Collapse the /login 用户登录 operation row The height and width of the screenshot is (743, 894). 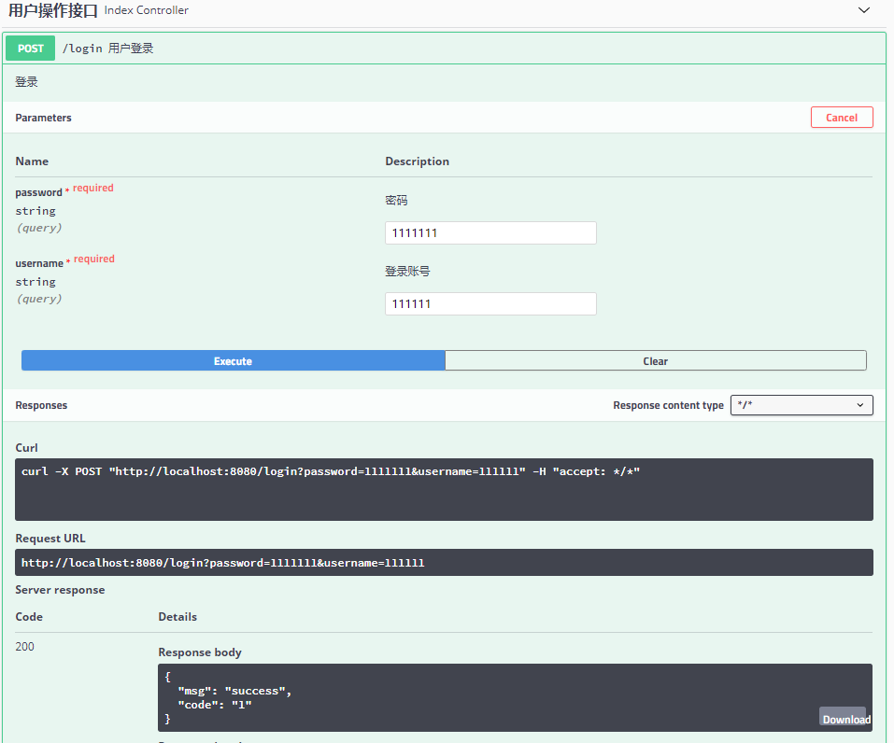pos(444,49)
